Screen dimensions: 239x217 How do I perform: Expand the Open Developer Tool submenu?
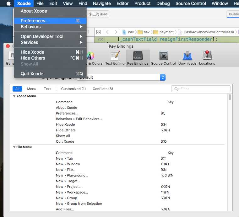[x=50, y=36]
